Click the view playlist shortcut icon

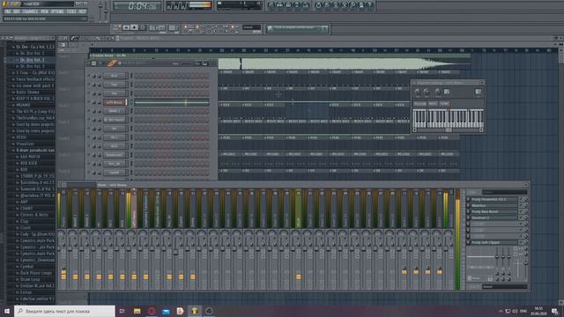coord(271,5)
